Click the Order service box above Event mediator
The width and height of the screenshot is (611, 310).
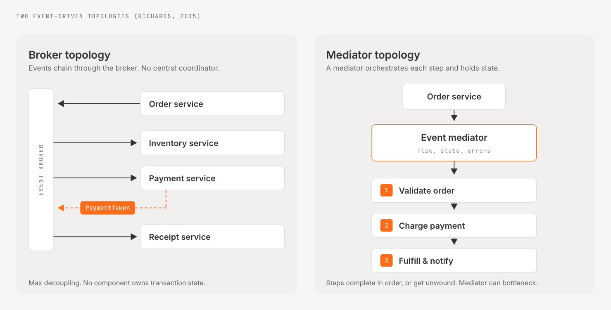(454, 97)
